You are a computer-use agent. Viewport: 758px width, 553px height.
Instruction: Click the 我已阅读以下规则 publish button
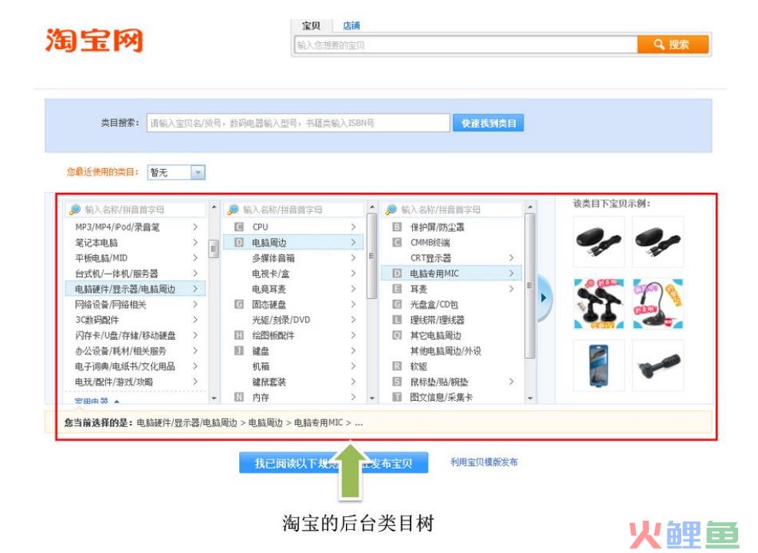tap(334, 463)
